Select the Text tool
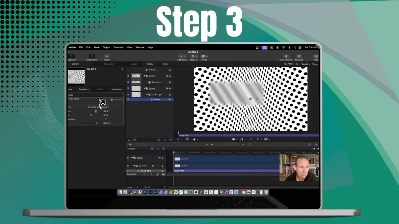 point(258,139)
